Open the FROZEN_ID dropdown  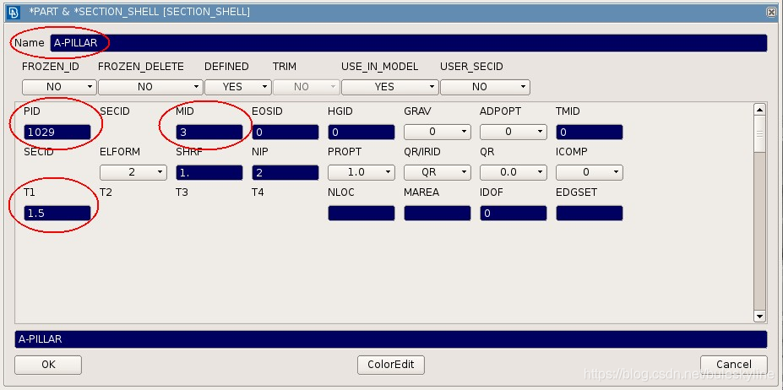click(59, 87)
